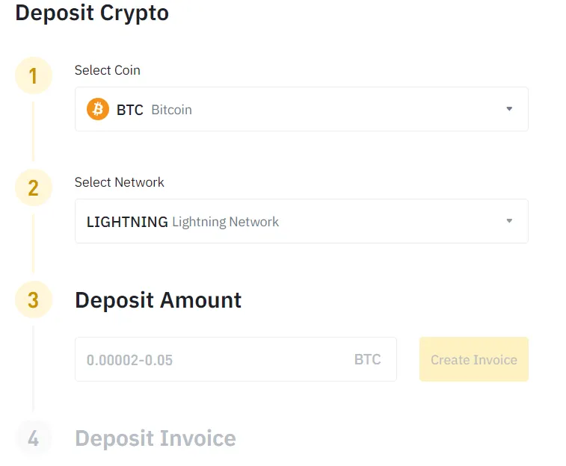566x466 pixels.
Task: Click the Select Coin label
Action: coord(108,70)
